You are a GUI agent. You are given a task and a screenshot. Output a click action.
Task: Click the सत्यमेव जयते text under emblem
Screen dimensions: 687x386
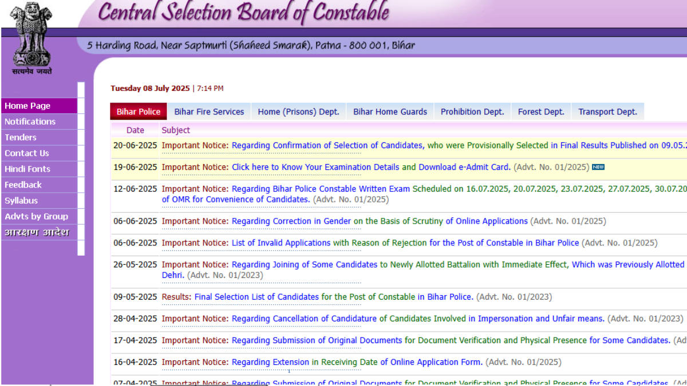pos(31,71)
